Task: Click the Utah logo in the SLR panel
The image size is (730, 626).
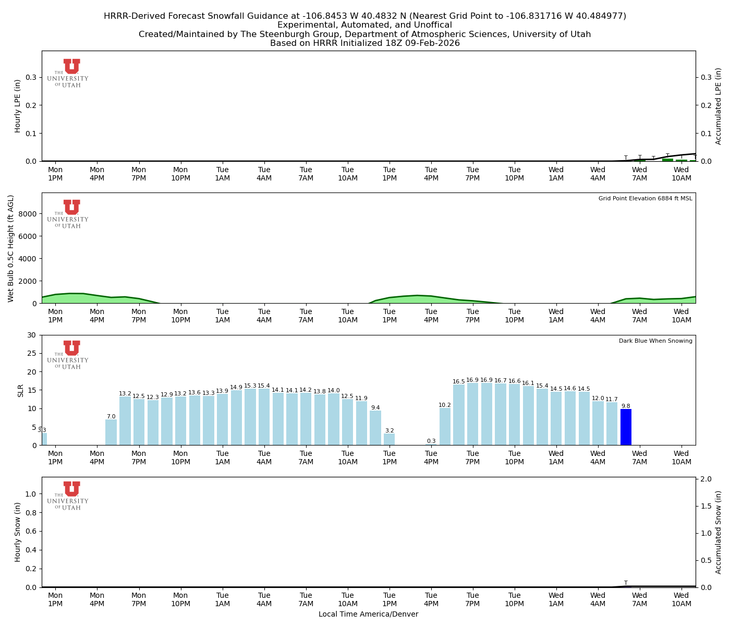Action: 68,355
